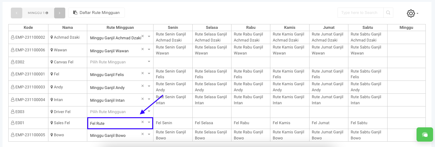The height and width of the screenshot is (147, 435).
Task: Go to the next week arrow
Action: click(x=60, y=13)
